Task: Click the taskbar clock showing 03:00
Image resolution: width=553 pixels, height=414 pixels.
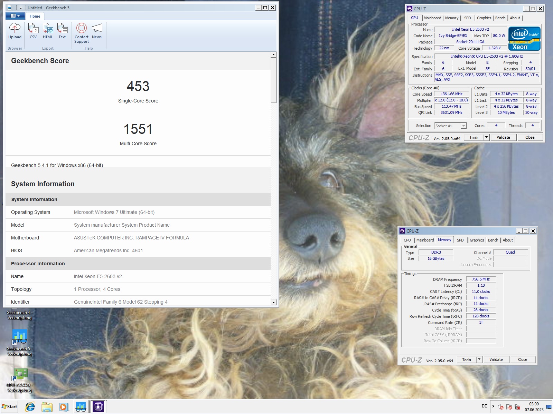Action: pos(534,407)
